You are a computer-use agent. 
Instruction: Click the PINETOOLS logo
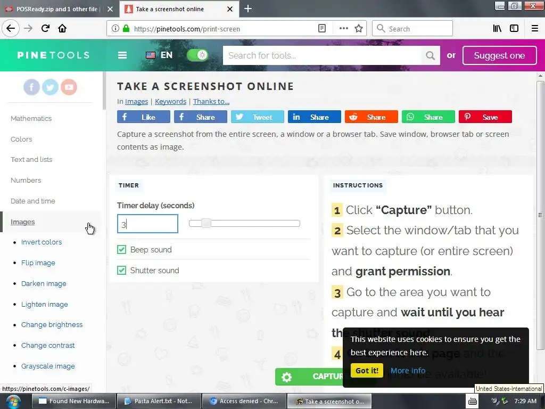pyautogui.click(x=54, y=55)
